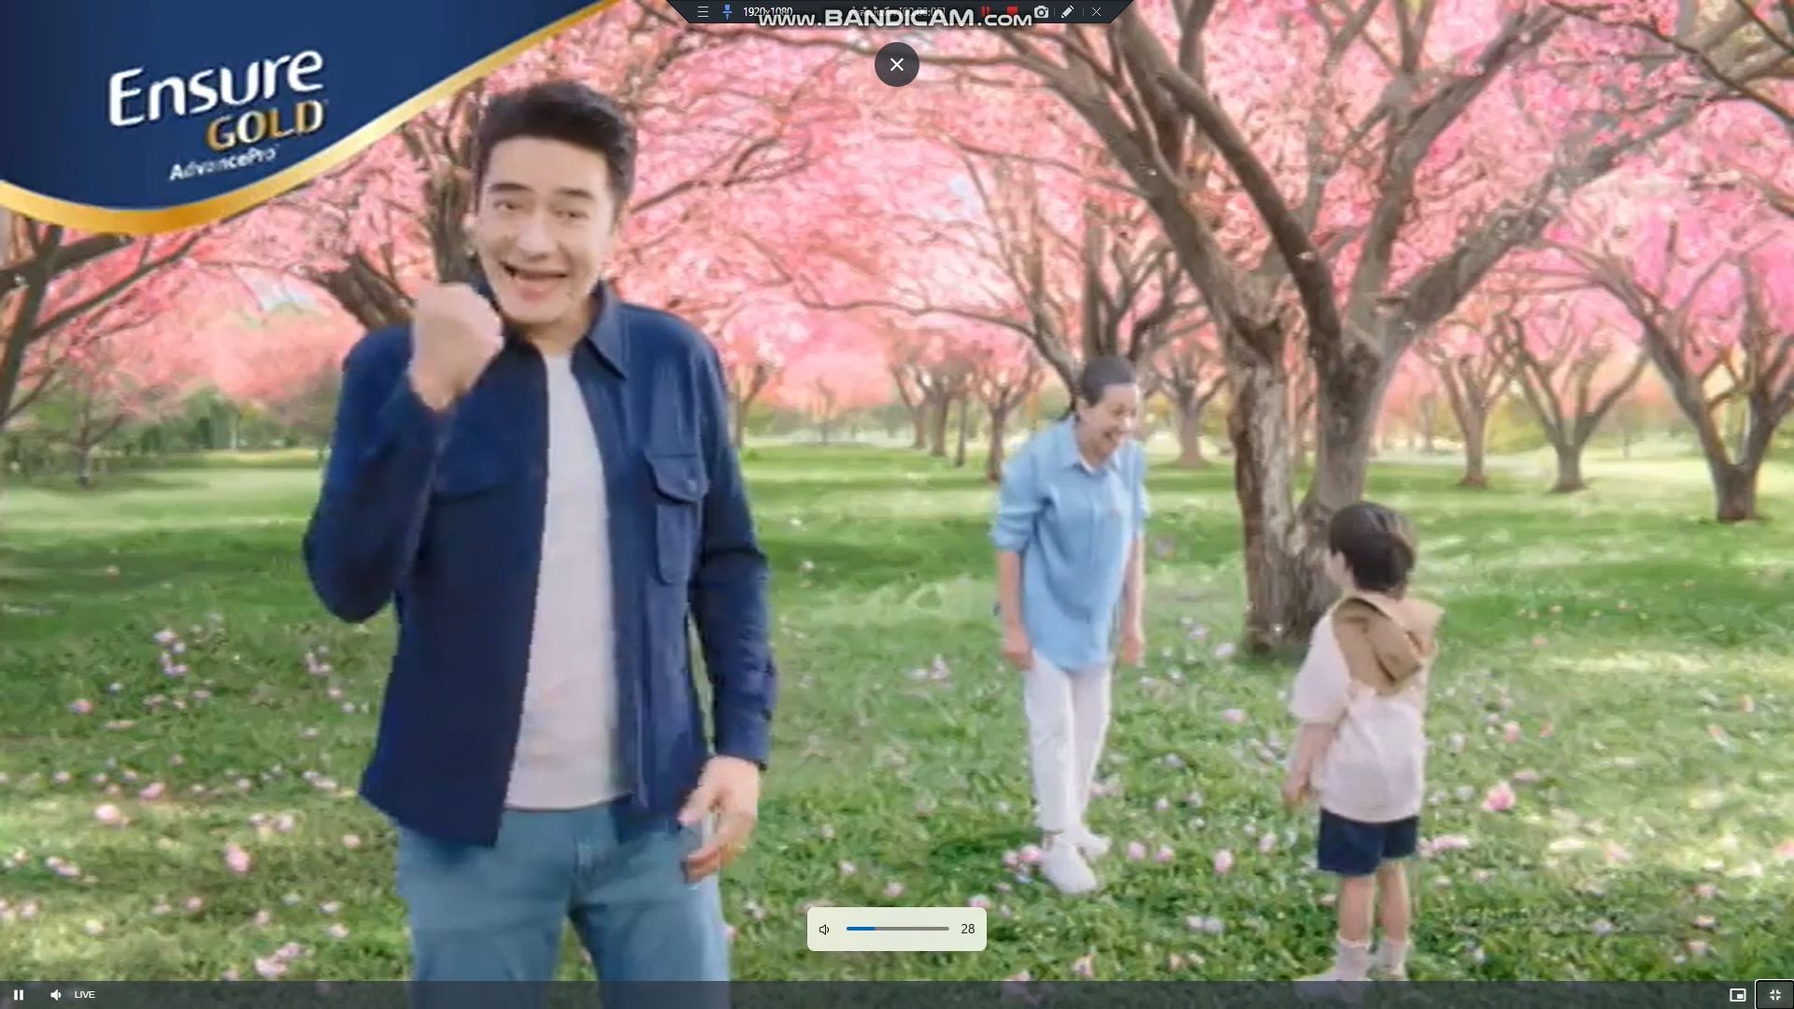Exit fullscreen mode
This screenshot has width=1794, height=1009.
click(1774, 995)
